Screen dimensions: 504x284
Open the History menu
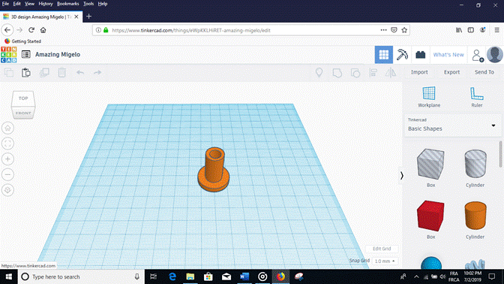45,4
